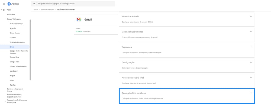The width and height of the screenshot is (271, 104).
Task: Open Spam, phishing e malware title
Action: [x=134, y=93]
